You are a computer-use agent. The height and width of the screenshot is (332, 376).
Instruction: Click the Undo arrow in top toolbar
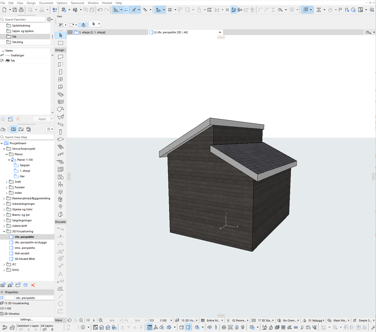coord(100,10)
